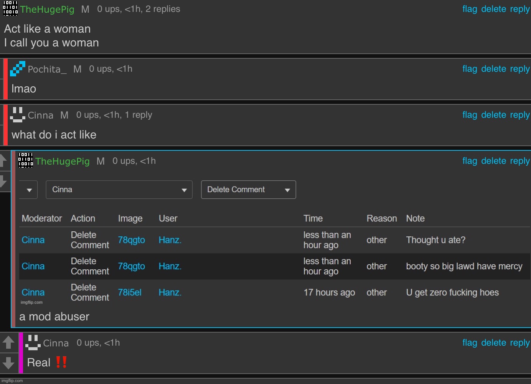Click the 'U get zero' note text
Image resolution: width=531 pixels, height=384 pixels.
pyautogui.click(x=452, y=293)
